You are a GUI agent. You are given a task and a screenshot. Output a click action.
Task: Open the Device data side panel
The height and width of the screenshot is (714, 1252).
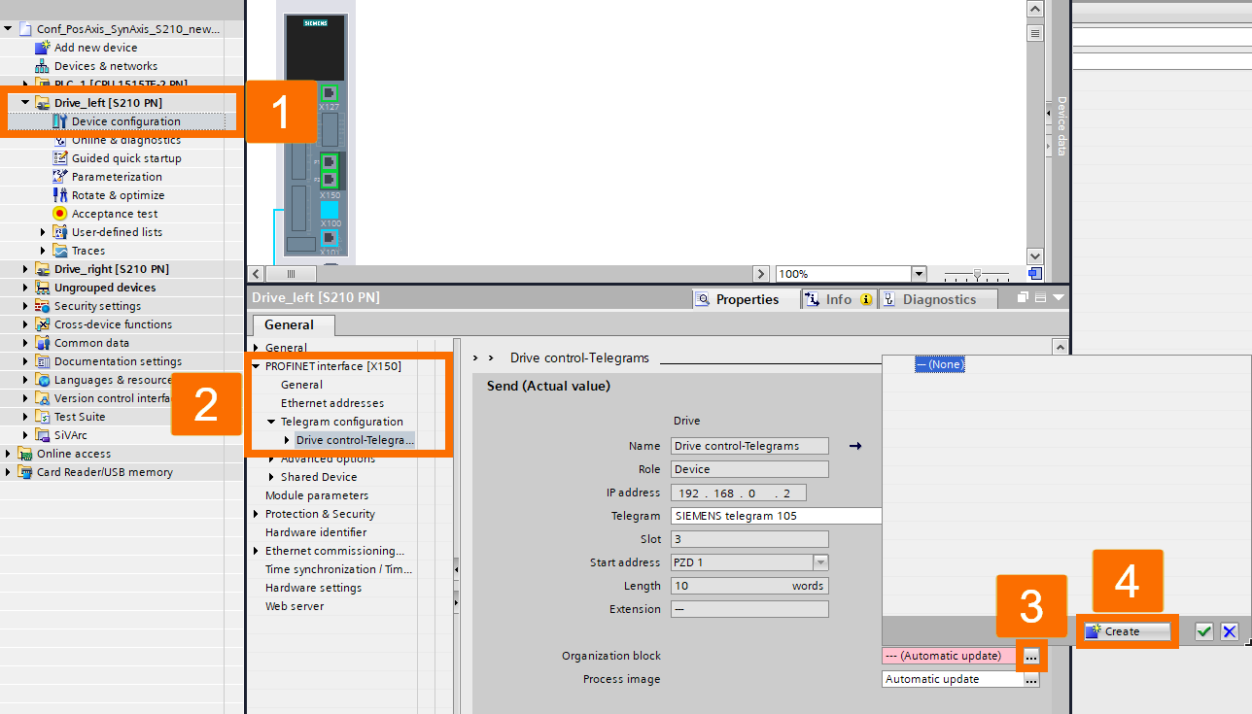tap(1061, 125)
